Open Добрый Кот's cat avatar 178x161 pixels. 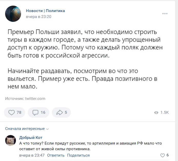pos(11,140)
